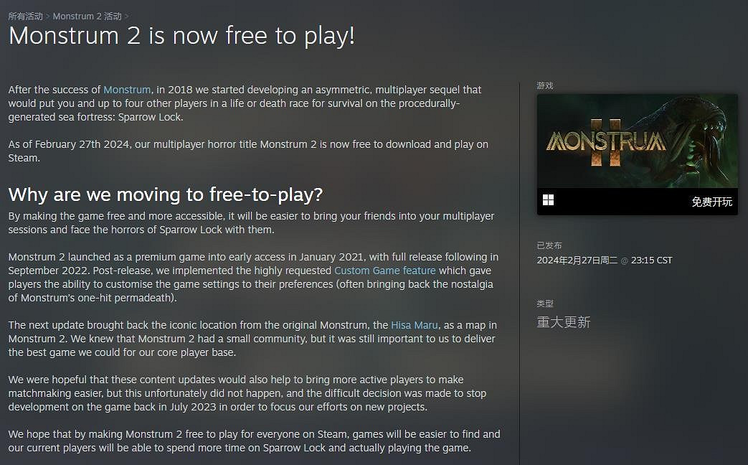Image resolution: width=748 pixels, height=465 pixels.
Task: Open the Hisa Maru link
Action: (x=415, y=325)
